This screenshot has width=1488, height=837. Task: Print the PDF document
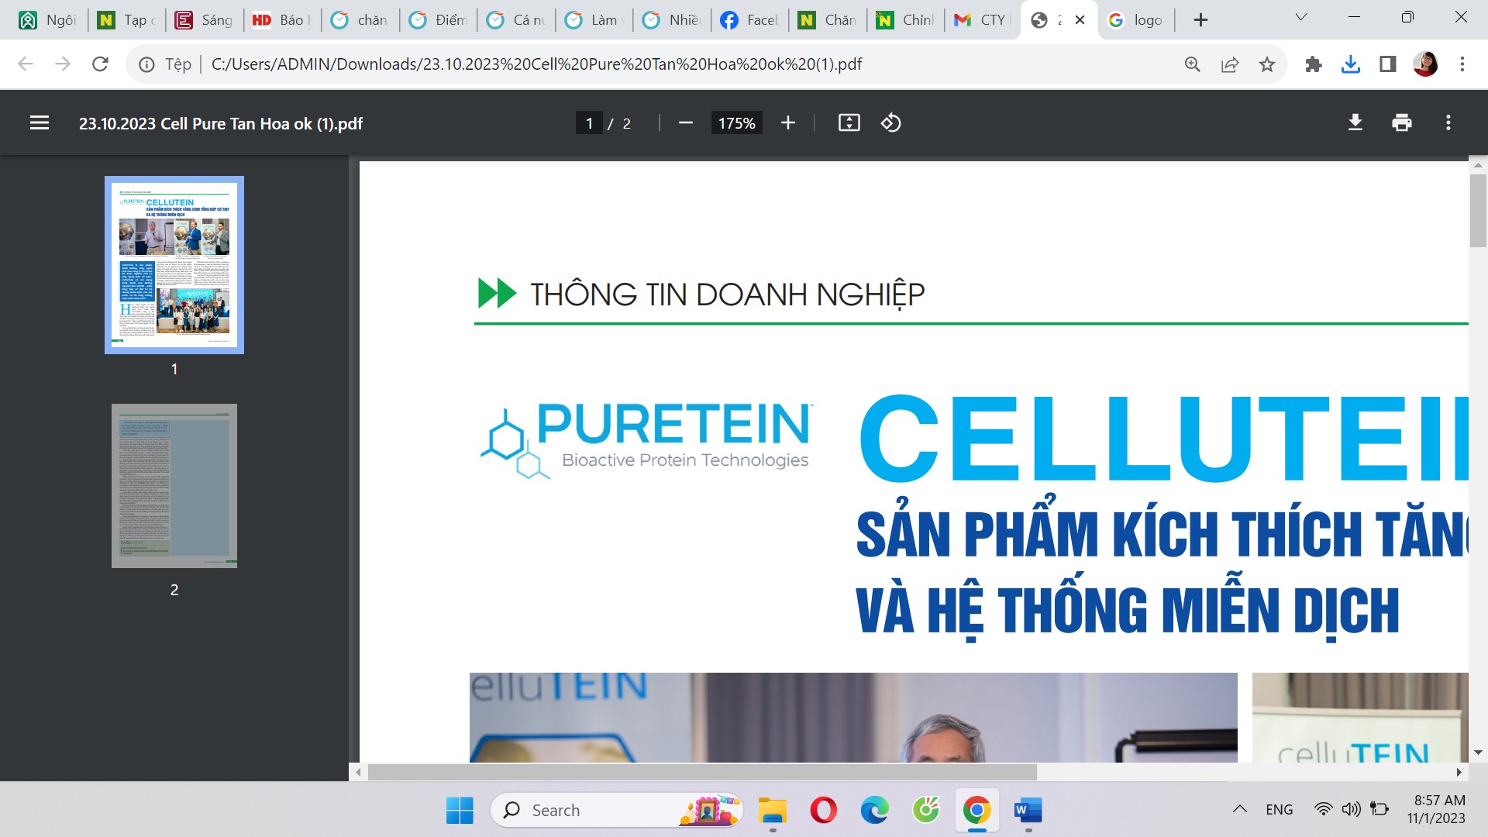point(1401,123)
